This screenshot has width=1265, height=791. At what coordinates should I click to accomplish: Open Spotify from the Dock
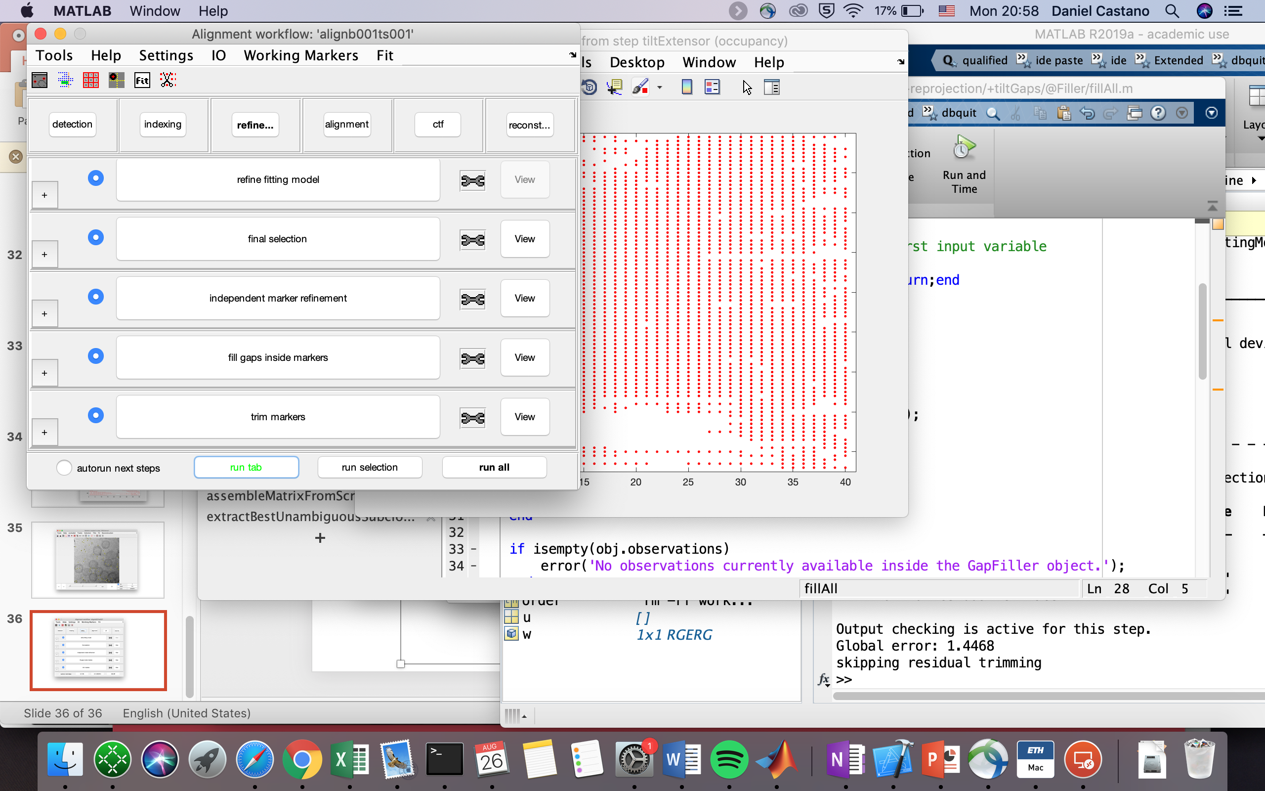[x=729, y=759]
